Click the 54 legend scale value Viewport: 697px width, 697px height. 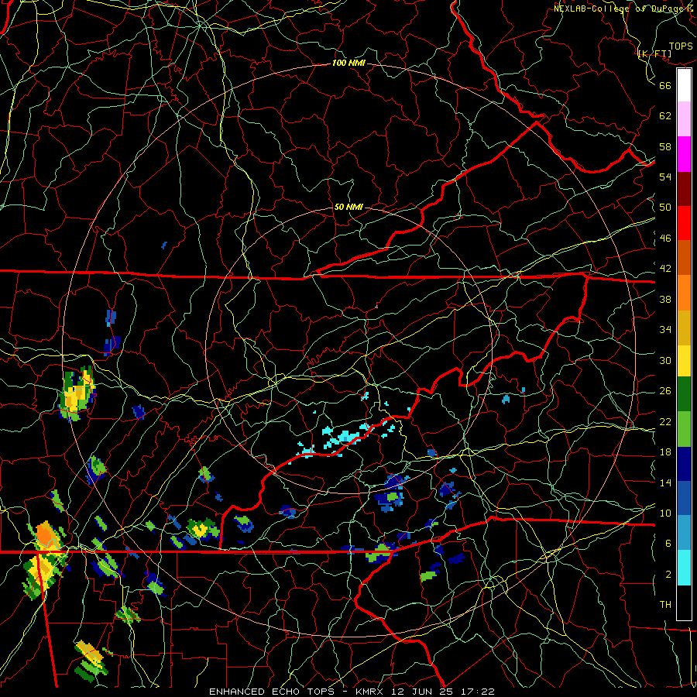[665, 177]
